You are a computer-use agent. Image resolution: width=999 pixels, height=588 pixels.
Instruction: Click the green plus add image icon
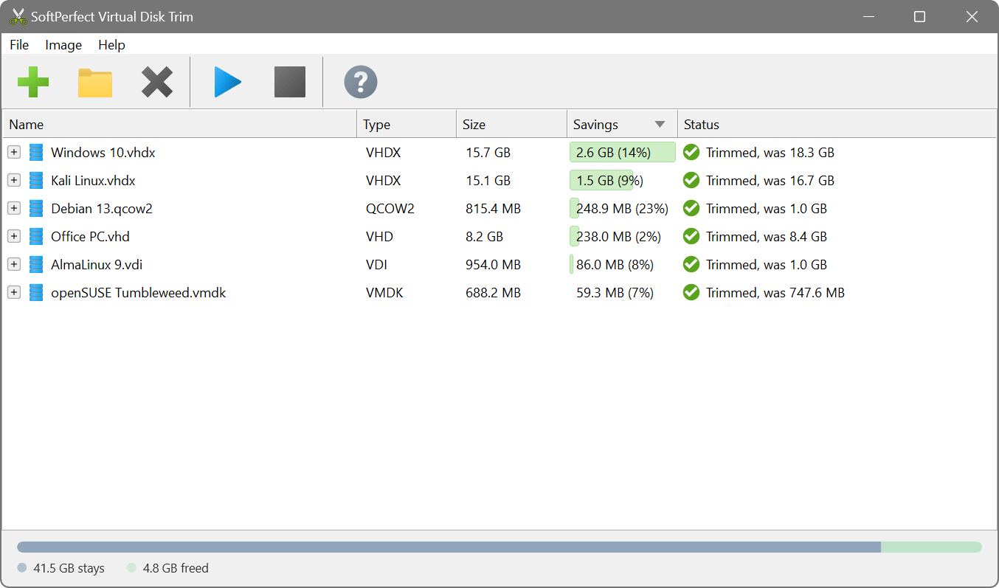coord(33,82)
